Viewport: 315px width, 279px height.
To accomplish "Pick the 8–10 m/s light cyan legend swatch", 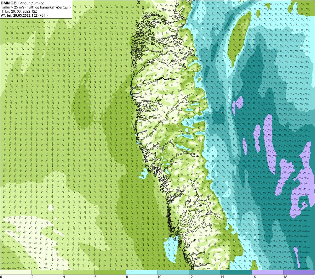I will pyautogui.click(x=142, y=272).
